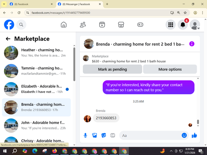Launch Microsoft Edge from taskbar
The image size is (207, 155).
point(35,151)
